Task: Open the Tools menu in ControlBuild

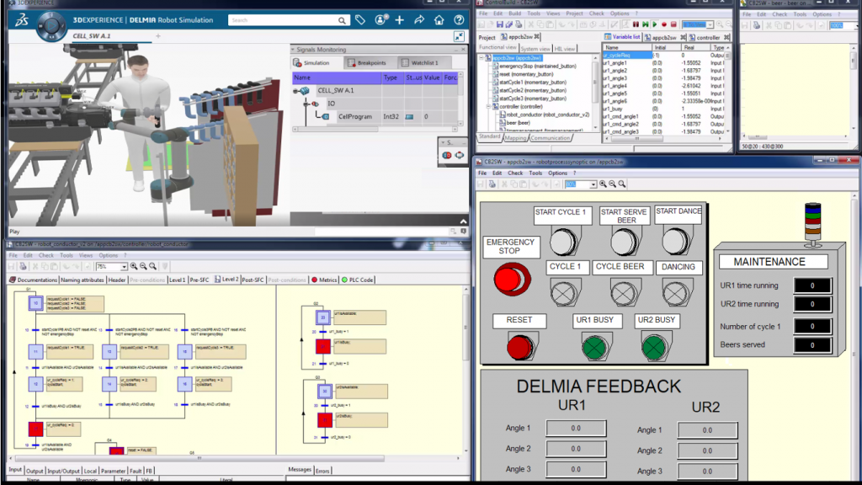Action: coord(534,13)
